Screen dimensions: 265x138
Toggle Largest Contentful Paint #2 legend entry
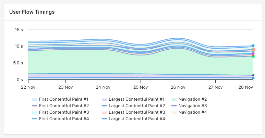click(133, 106)
